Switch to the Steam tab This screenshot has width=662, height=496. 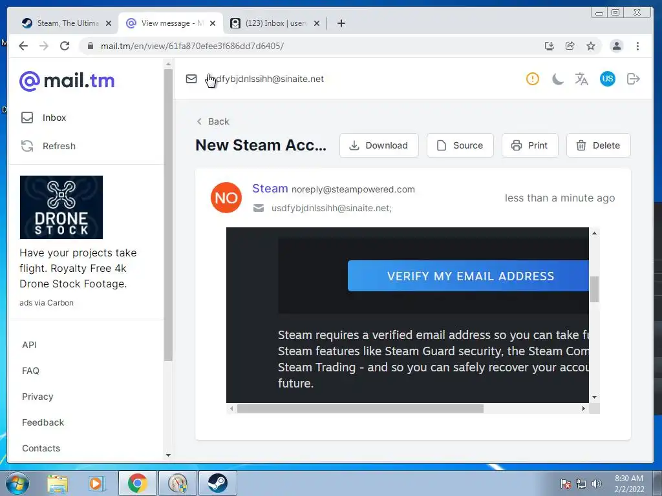67,23
